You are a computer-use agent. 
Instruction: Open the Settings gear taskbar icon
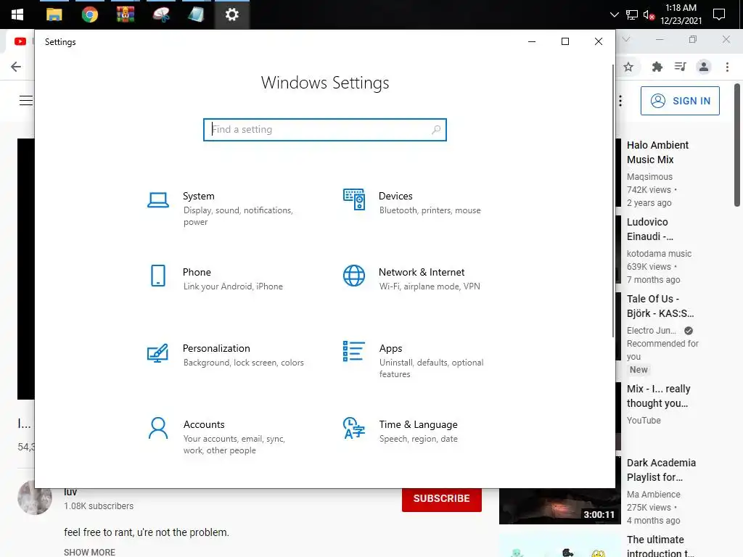click(231, 15)
